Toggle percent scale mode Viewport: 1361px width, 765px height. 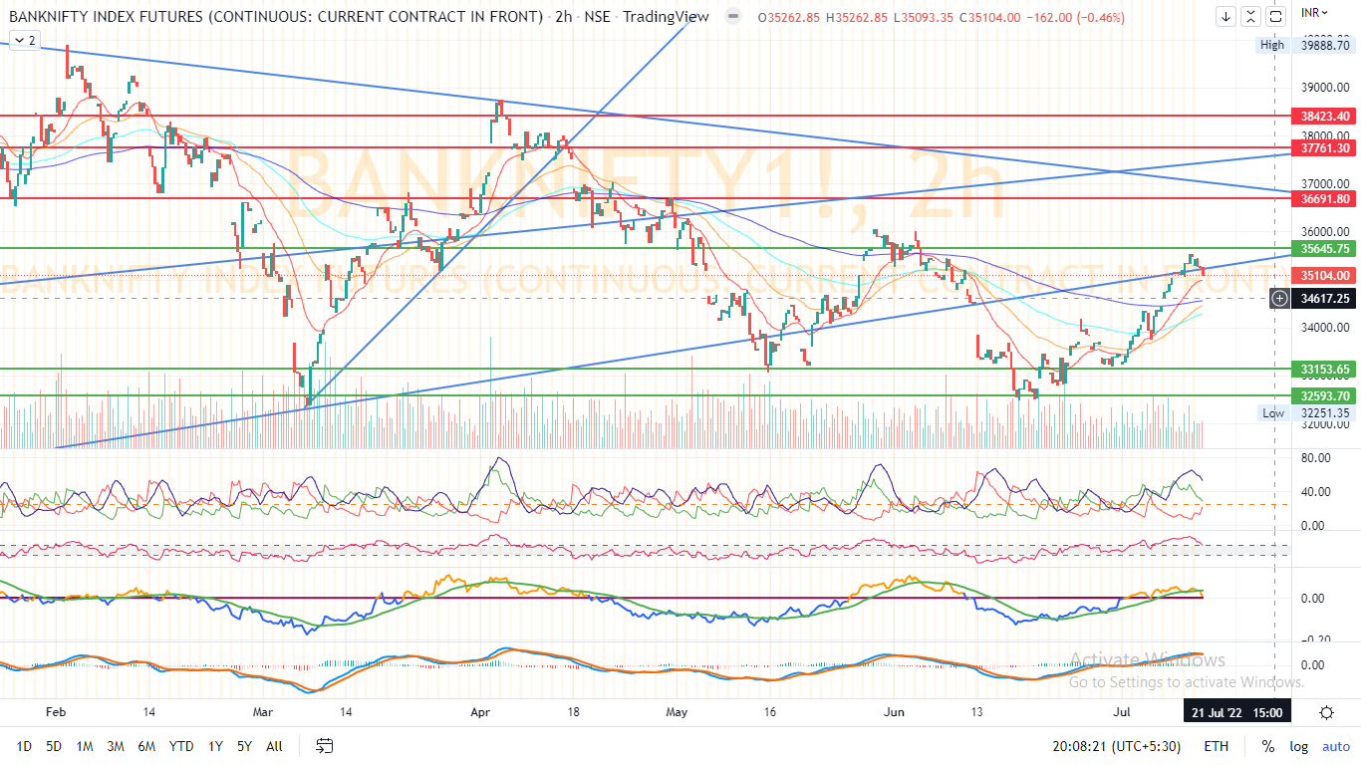coord(1268,746)
